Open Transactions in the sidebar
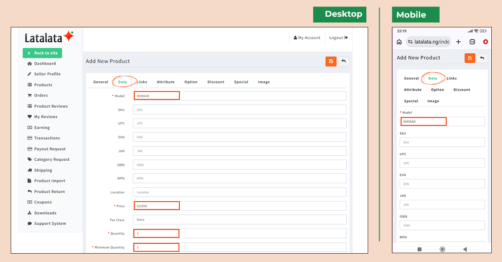The width and height of the screenshot is (502, 262). pos(44,138)
